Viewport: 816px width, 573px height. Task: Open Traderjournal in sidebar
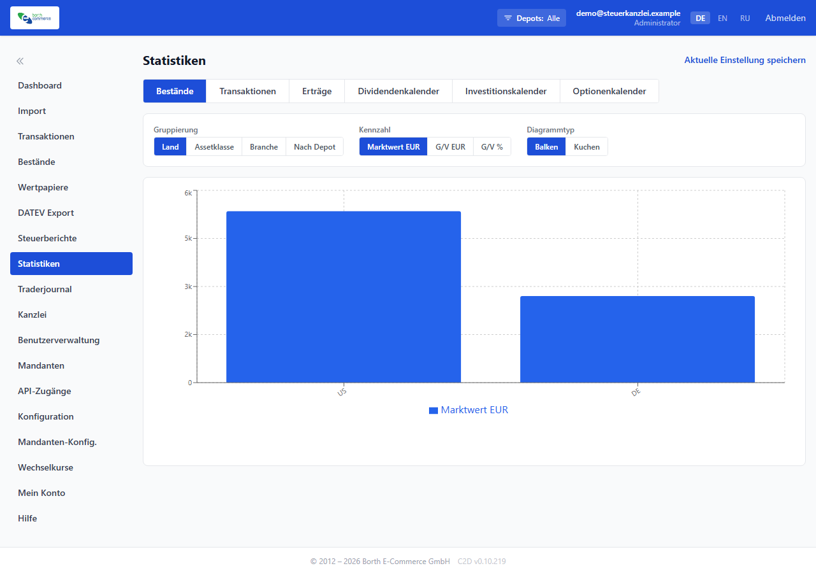coord(71,289)
